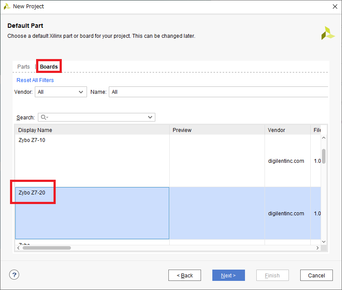
Task: Open the help question mark icon
Action: click(x=14, y=275)
